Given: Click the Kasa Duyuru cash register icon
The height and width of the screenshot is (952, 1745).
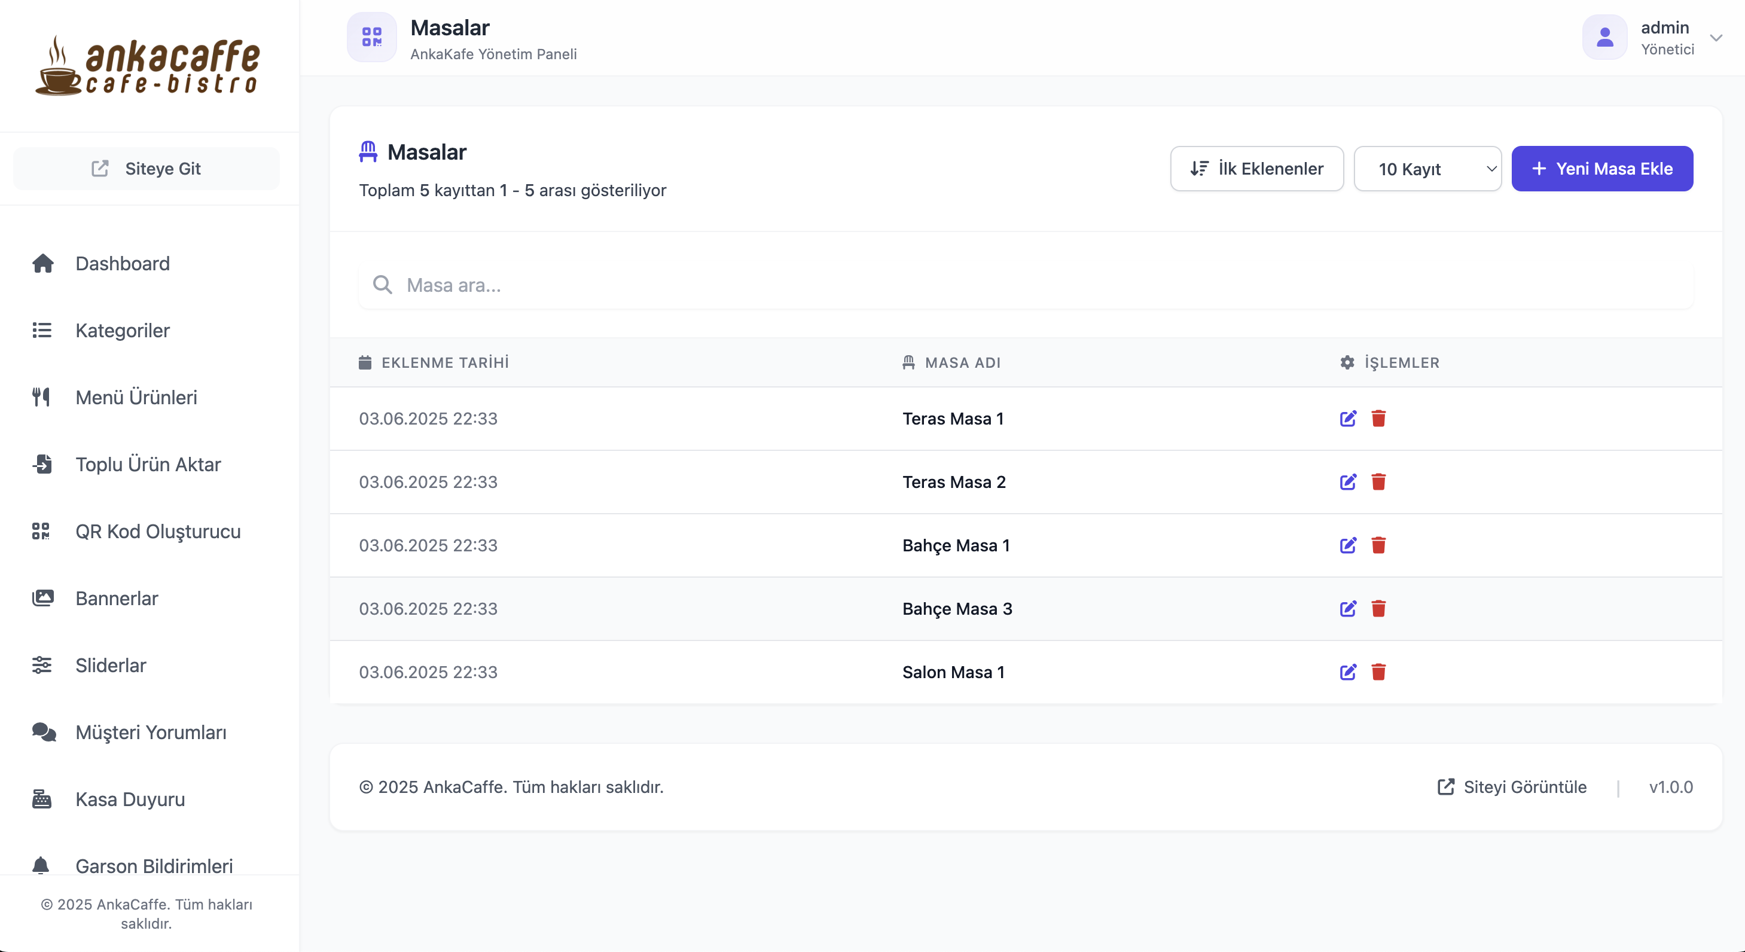Looking at the screenshot, I should click(x=42, y=800).
